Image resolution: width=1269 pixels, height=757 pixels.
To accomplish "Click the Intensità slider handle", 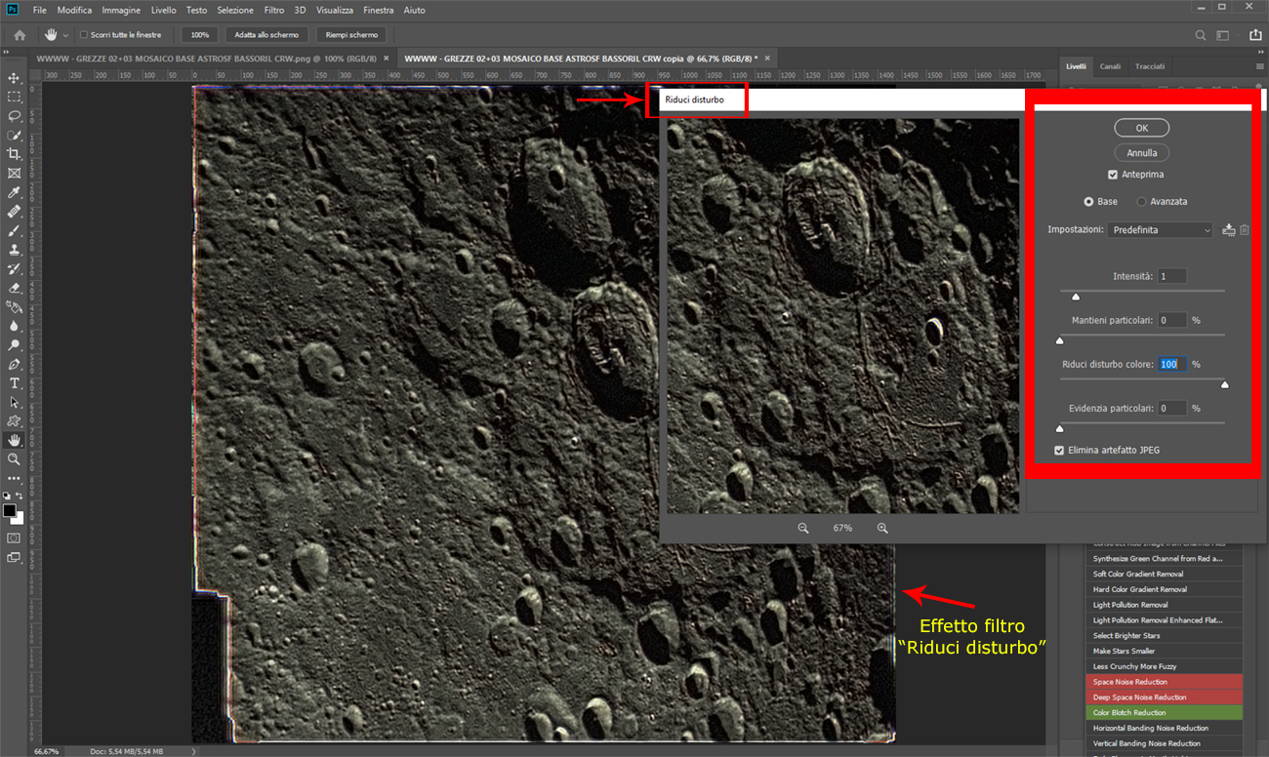I will coord(1076,297).
